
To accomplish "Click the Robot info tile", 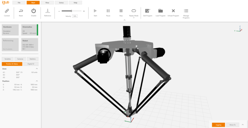I will tap(30, 45).
